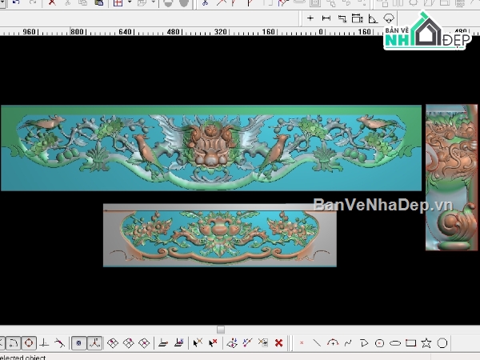
Task: Toggle the red circle center snap
Action: coord(29,343)
